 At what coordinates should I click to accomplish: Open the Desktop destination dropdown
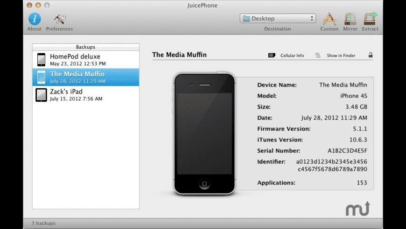pyautogui.click(x=278, y=18)
